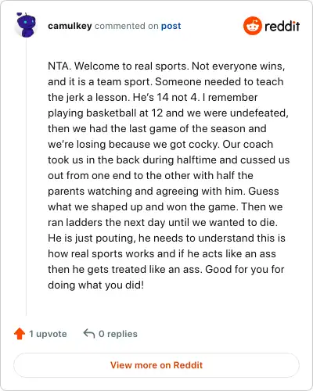Click the camulkey user avatar icon

pyautogui.click(x=26, y=25)
